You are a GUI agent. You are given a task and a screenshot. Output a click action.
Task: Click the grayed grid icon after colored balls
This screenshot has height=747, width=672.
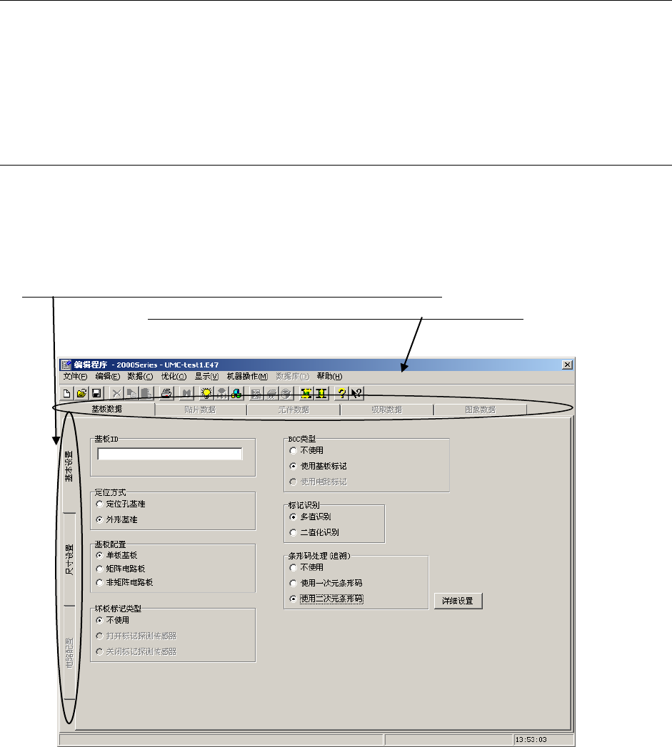(256, 394)
